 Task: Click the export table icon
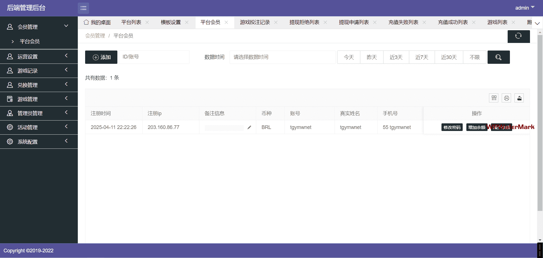pos(519,98)
